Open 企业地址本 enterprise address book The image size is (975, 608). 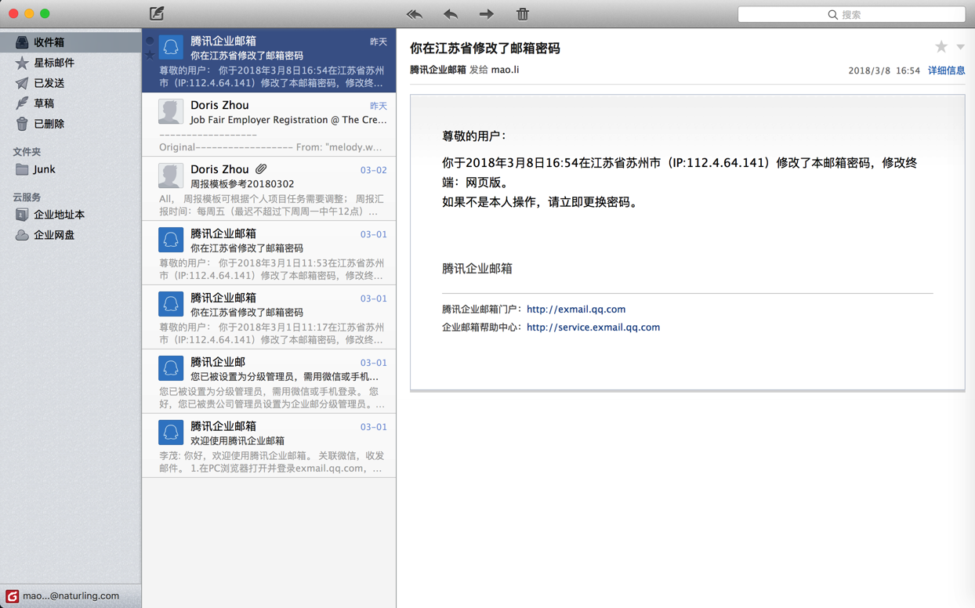coord(71,215)
